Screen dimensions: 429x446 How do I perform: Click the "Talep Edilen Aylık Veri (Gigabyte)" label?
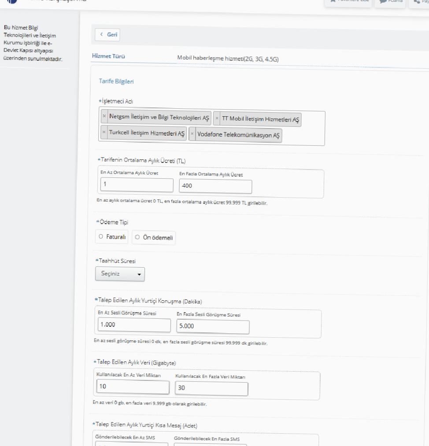[x=136, y=362]
